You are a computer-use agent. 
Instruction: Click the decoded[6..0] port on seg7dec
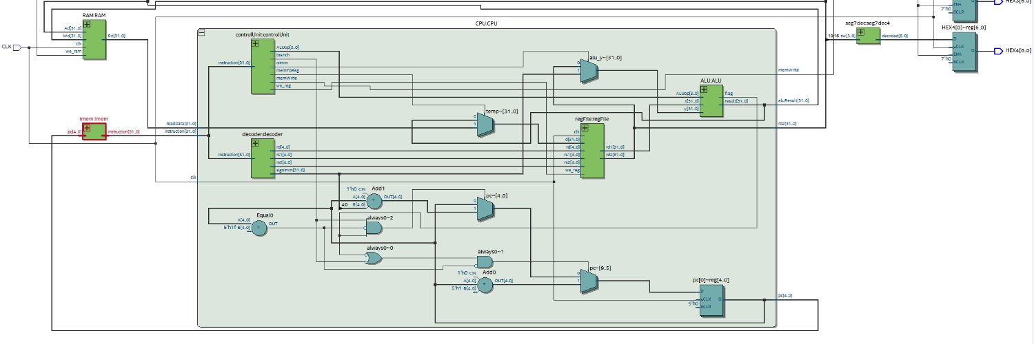[x=895, y=36]
